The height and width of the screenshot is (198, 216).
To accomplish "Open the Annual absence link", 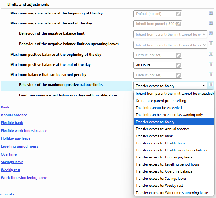I will point(14,115).
